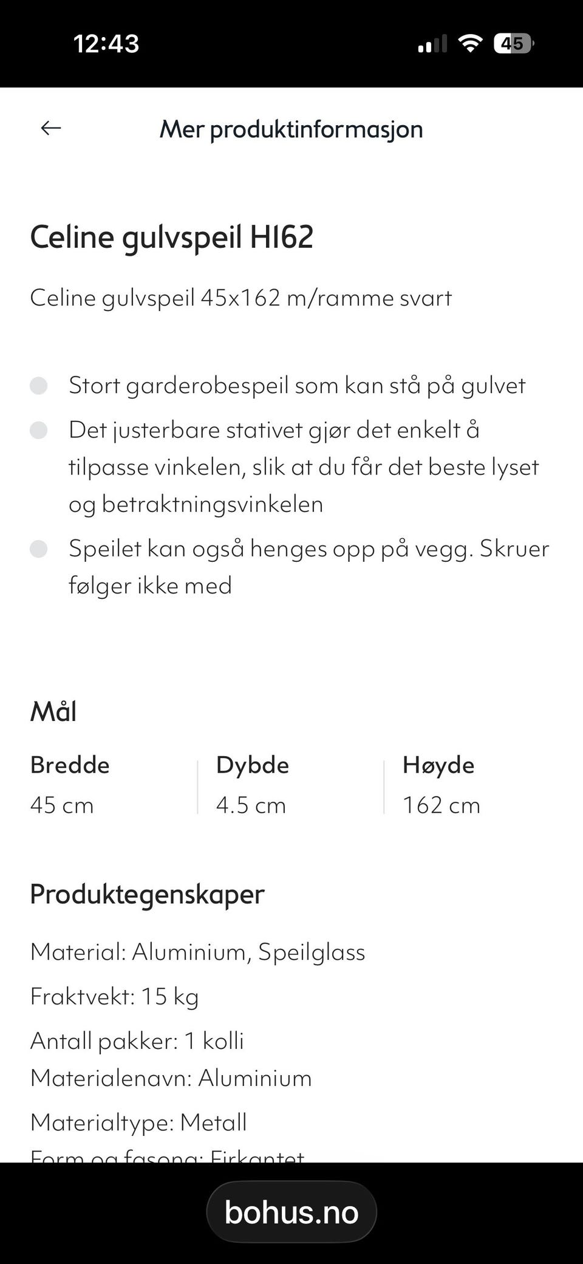
Task: Select the height value '162 cm'
Action: pos(442,805)
